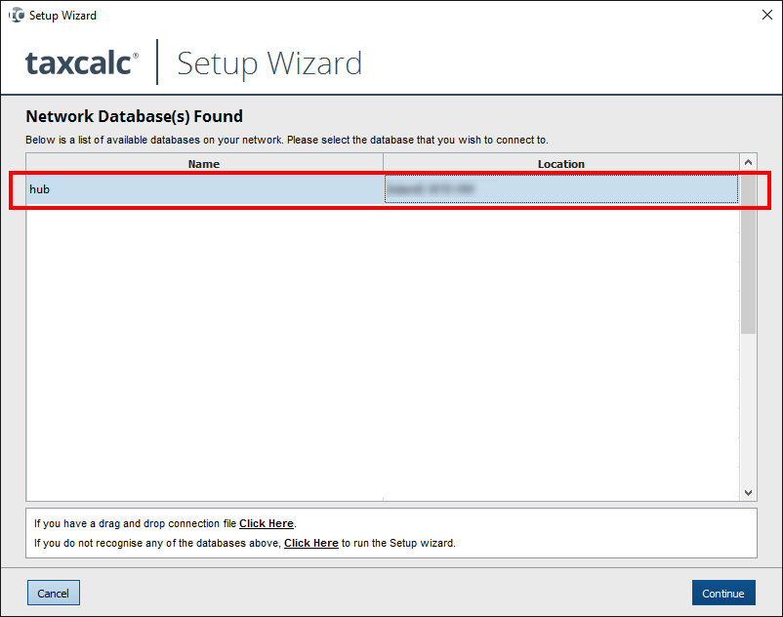Image resolution: width=783 pixels, height=617 pixels.
Task: Click the Location column header
Action: (561, 164)
